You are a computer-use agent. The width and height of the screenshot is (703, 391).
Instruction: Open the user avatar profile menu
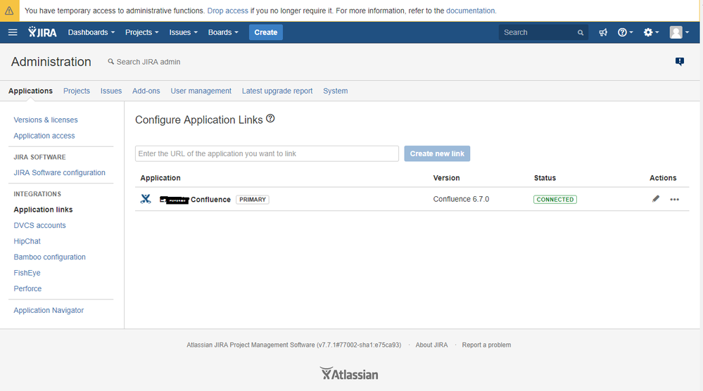679,32
